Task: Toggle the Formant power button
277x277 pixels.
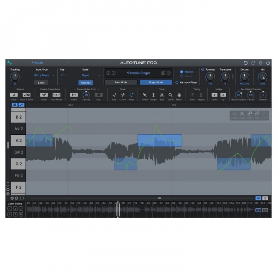Action: tap(203, 70)
